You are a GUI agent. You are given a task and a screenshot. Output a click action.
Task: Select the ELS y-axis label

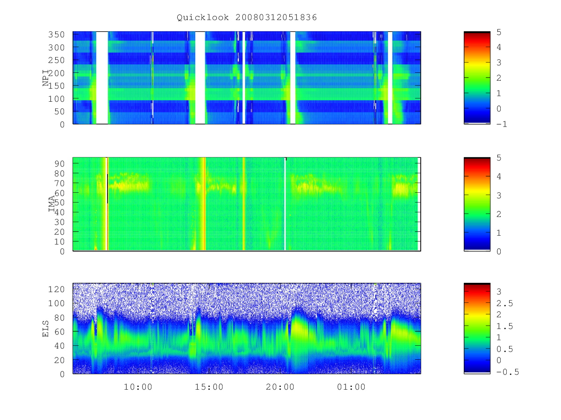46,329
